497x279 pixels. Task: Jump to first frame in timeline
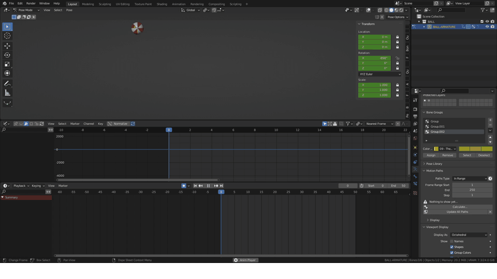click(x=195, y=185)
